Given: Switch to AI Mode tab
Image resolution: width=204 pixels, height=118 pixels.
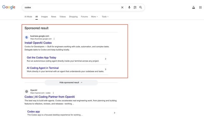Looking at the screenshot, I should [28, 17].
